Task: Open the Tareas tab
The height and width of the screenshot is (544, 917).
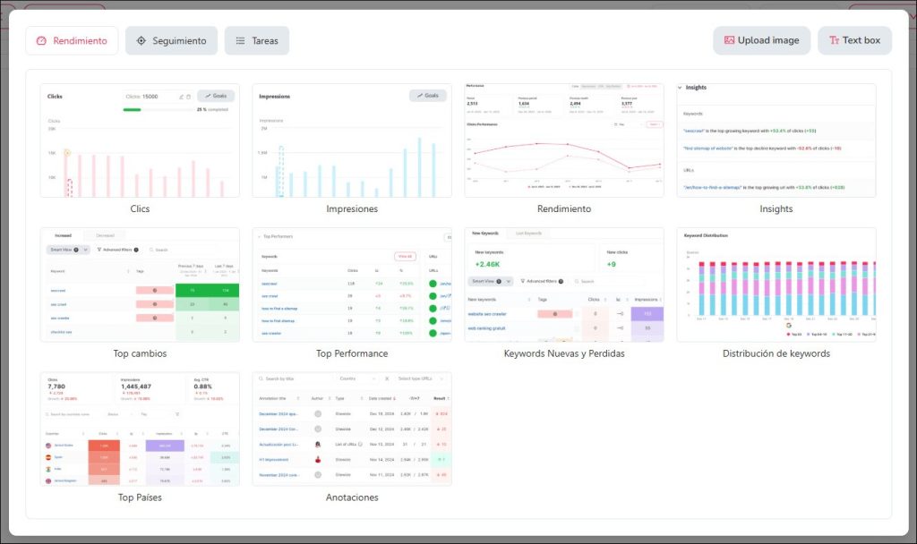Action: pyautogui.click(x=257, y=39)
